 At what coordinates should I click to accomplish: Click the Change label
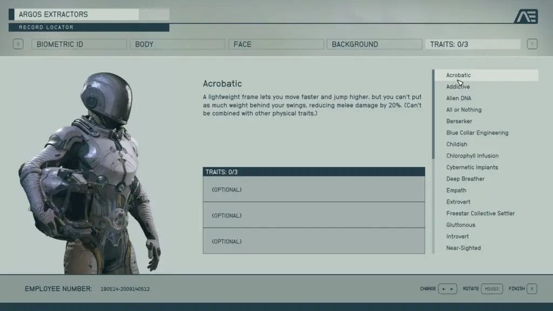(x=428, y=289)
